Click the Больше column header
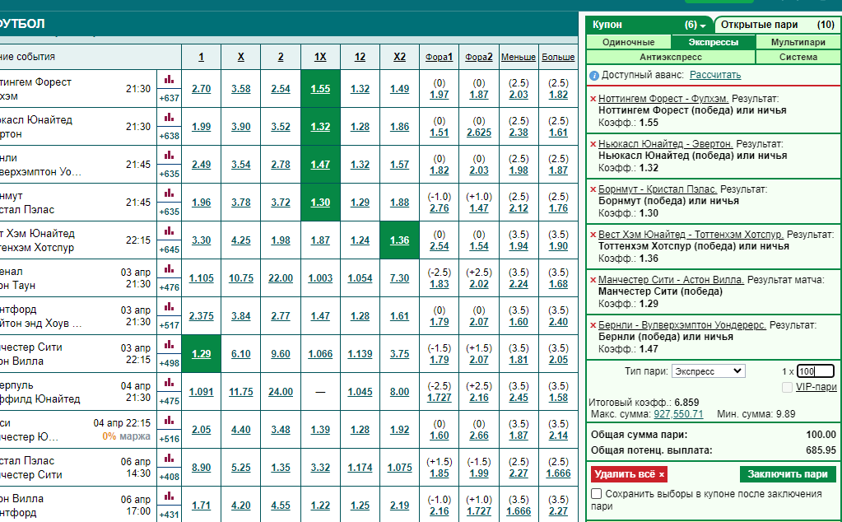 (x=559, y=57)
